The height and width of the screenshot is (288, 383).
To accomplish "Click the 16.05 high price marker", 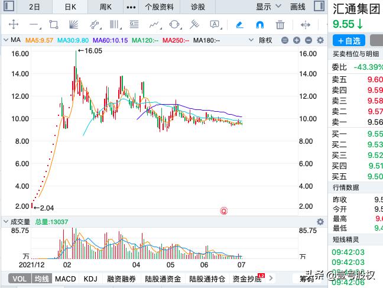I will click(90, 51).
